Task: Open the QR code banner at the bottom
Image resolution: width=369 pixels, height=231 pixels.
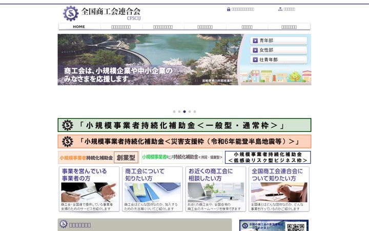Action: click(274, 225)
